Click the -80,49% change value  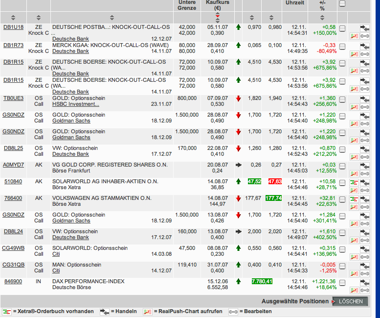pyautogui.click(x=326, y=51)
